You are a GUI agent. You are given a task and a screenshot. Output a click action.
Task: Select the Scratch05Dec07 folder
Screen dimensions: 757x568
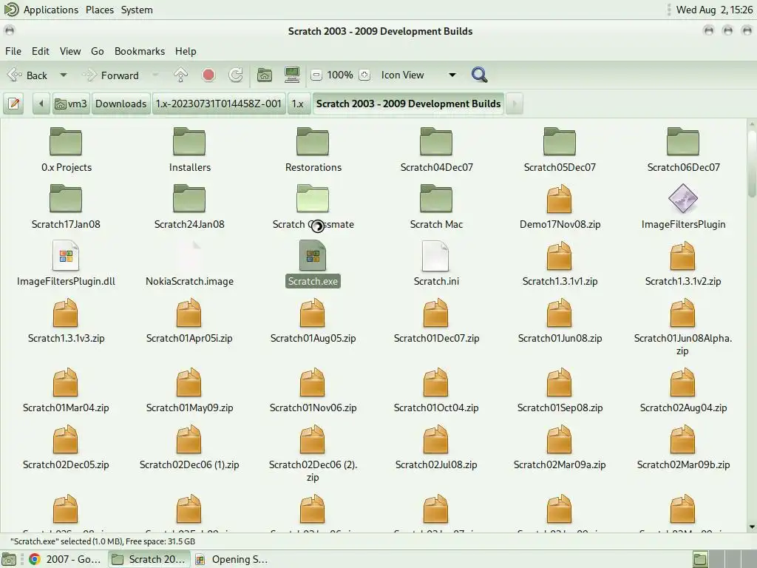(x=560, y=150)
